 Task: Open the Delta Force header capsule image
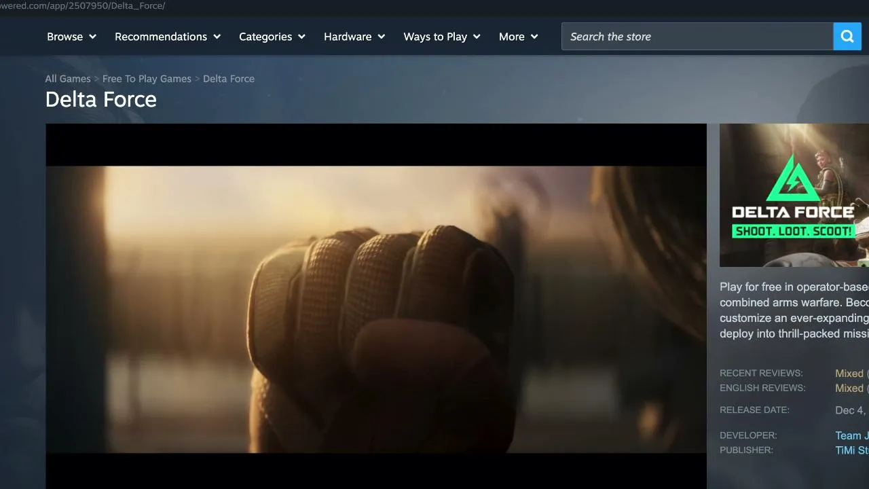794,195
